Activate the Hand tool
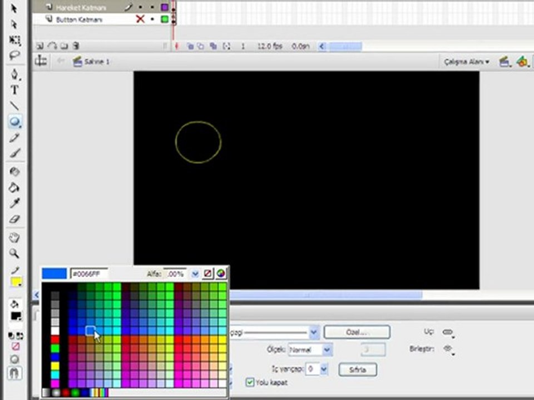534x400 pixels. [x=14, y=238]
